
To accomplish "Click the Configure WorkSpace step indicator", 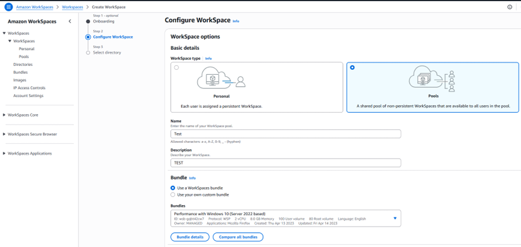I will (x=87, y=37).
